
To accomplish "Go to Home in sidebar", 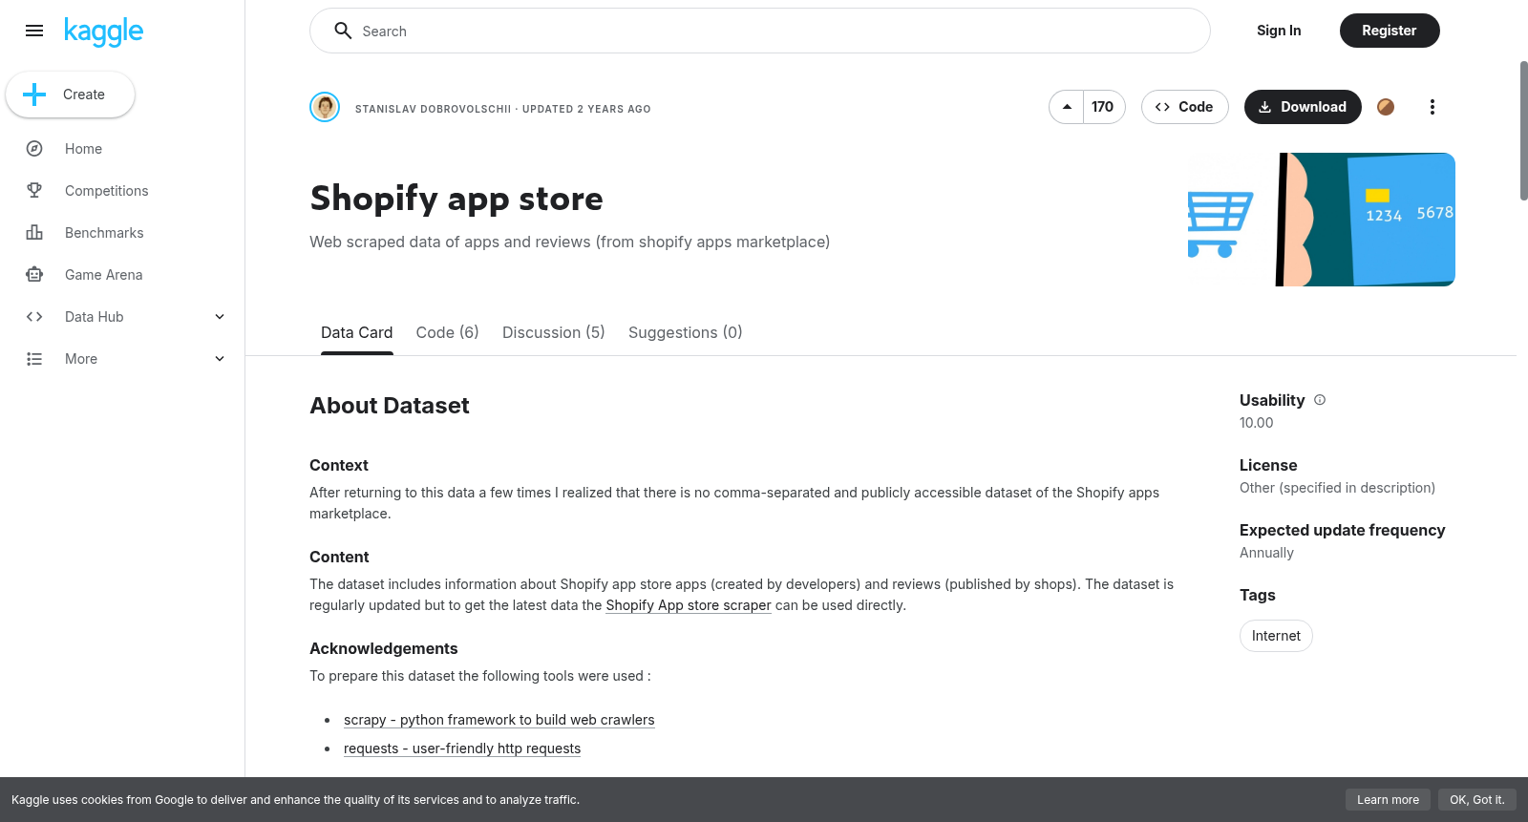I will tap(83, 149).
